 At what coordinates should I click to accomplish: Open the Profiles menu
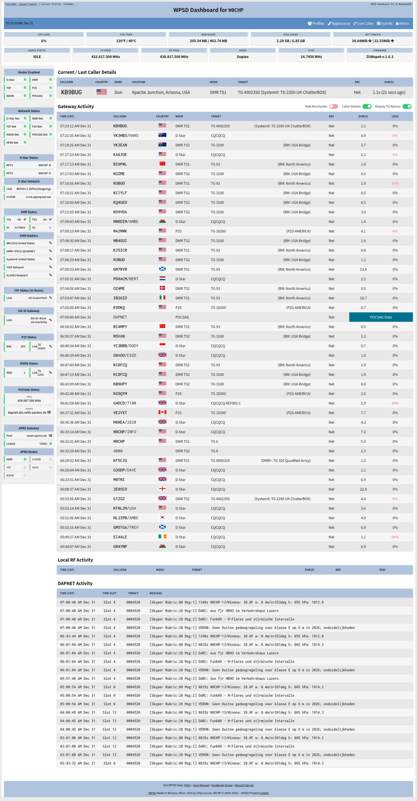316,23
